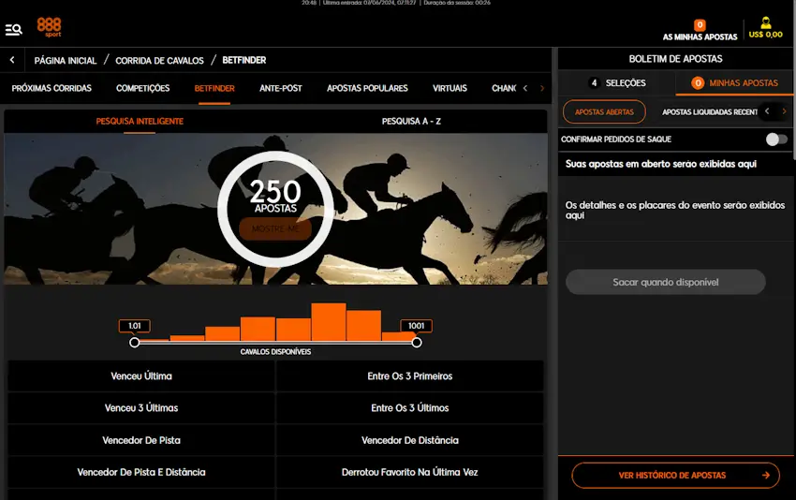Open Competições tab
This screenshot has width=796, height=500.
[x=142, y=88]
